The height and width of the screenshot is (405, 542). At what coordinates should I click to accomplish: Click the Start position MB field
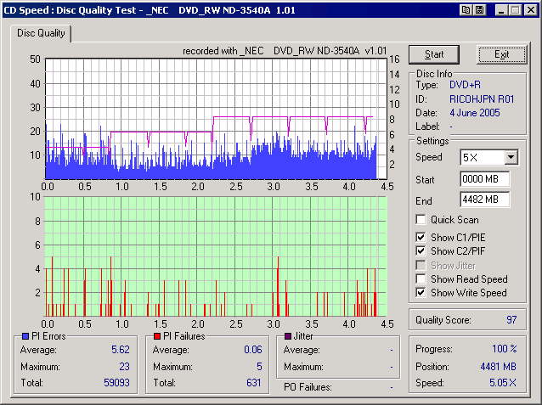point(484,179)
